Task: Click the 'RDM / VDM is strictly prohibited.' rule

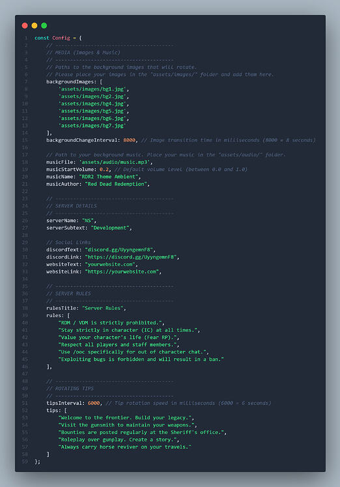Action: click(109, 323)
